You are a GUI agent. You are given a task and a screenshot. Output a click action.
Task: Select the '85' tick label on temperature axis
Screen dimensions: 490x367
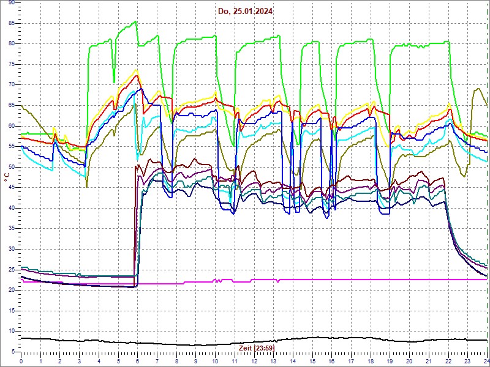coord(11,23)
